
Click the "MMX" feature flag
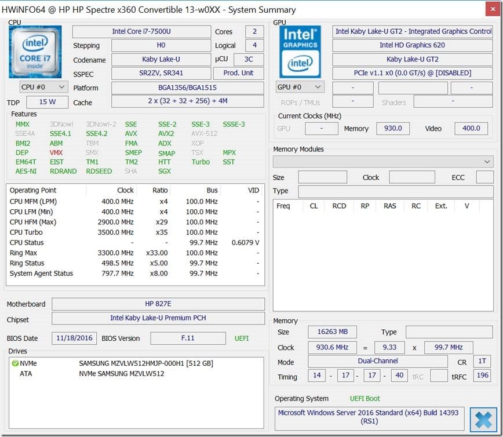point(23,125)
